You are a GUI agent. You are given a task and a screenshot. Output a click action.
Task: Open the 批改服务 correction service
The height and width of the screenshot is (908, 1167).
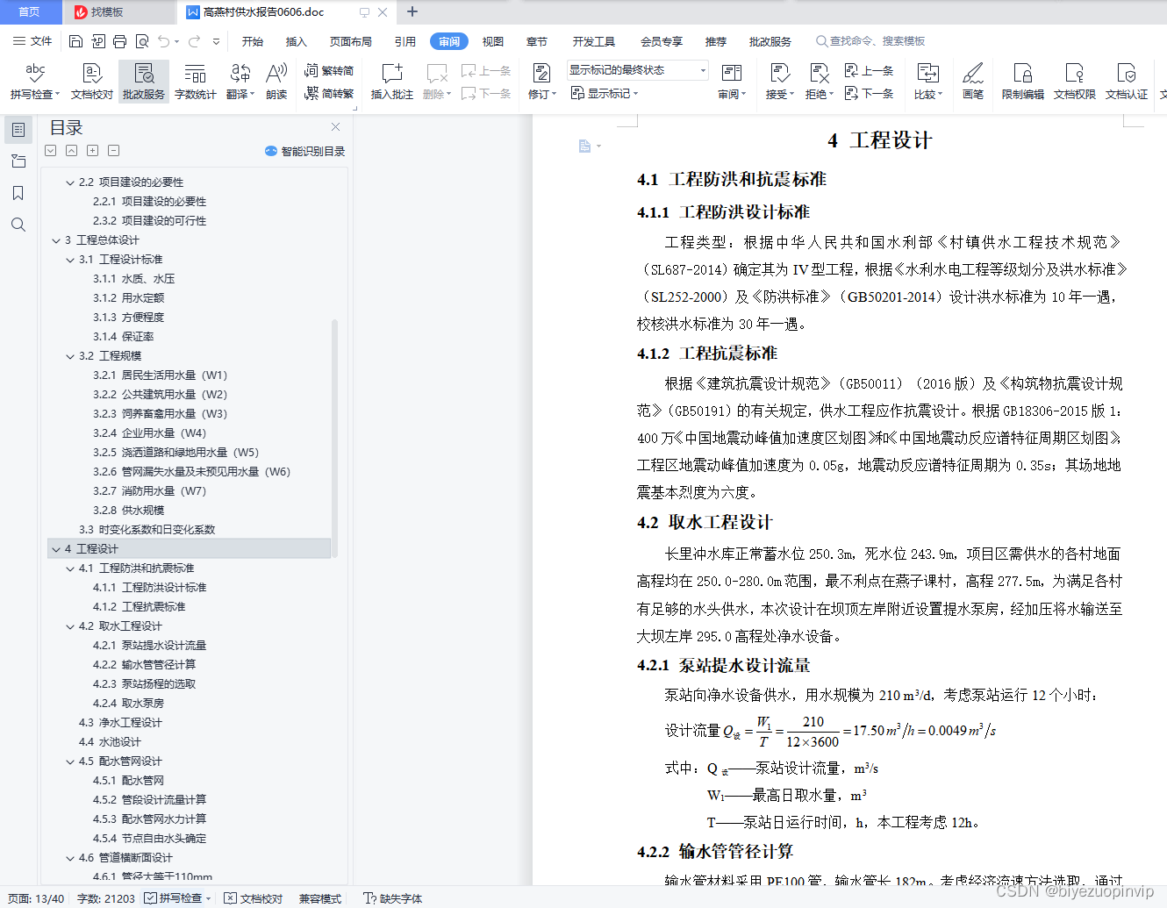(144, 82)
